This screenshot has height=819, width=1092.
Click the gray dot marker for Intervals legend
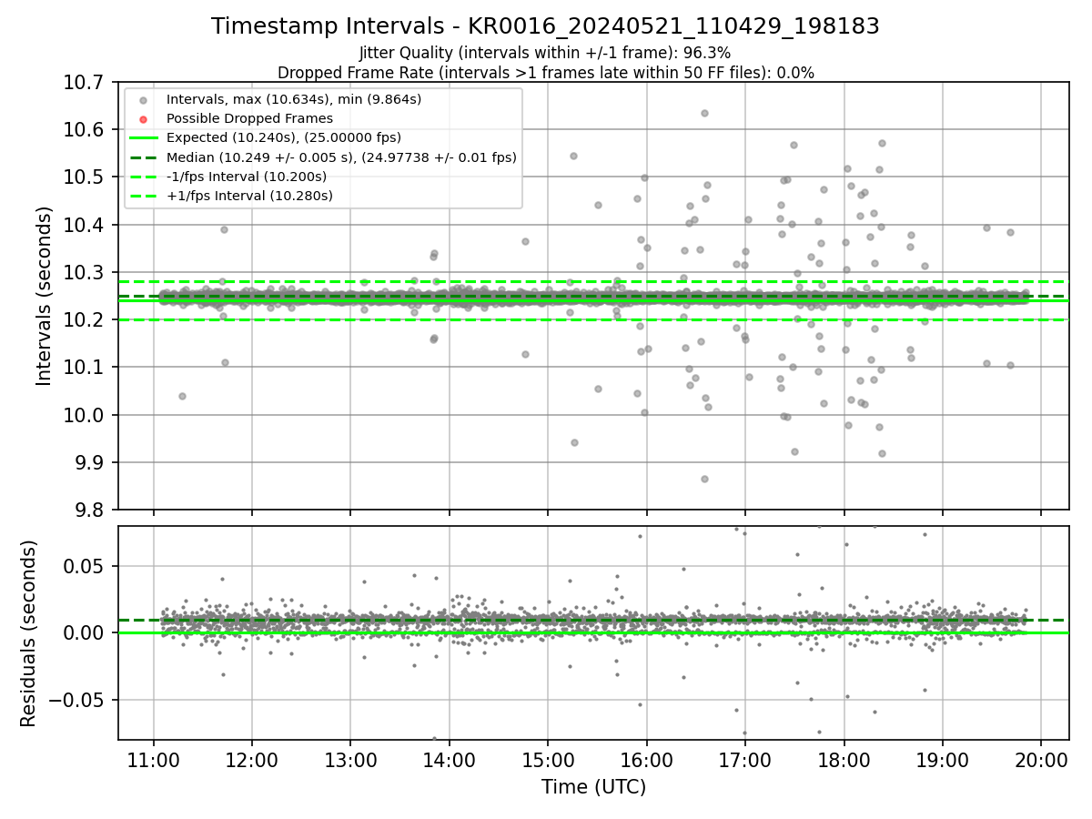coord(143,100)
